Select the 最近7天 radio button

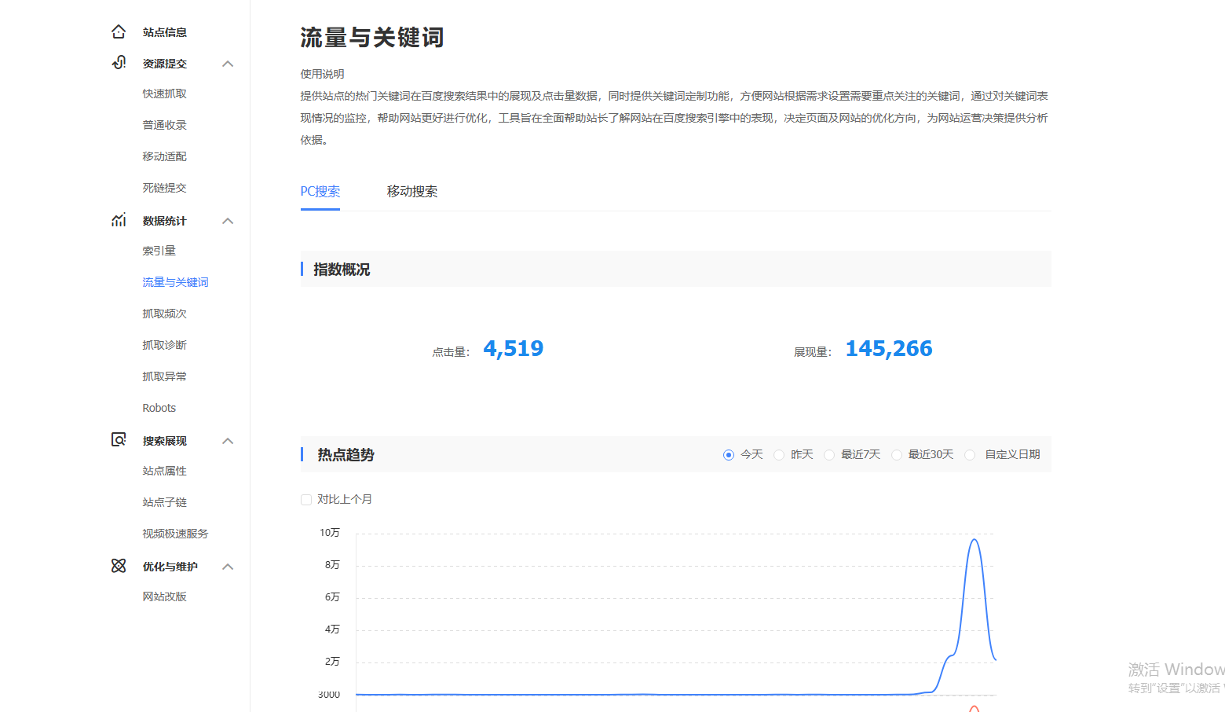(829, 455)
